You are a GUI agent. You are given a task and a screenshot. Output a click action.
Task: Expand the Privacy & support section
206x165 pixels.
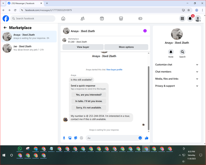click(x=177, y=86)
